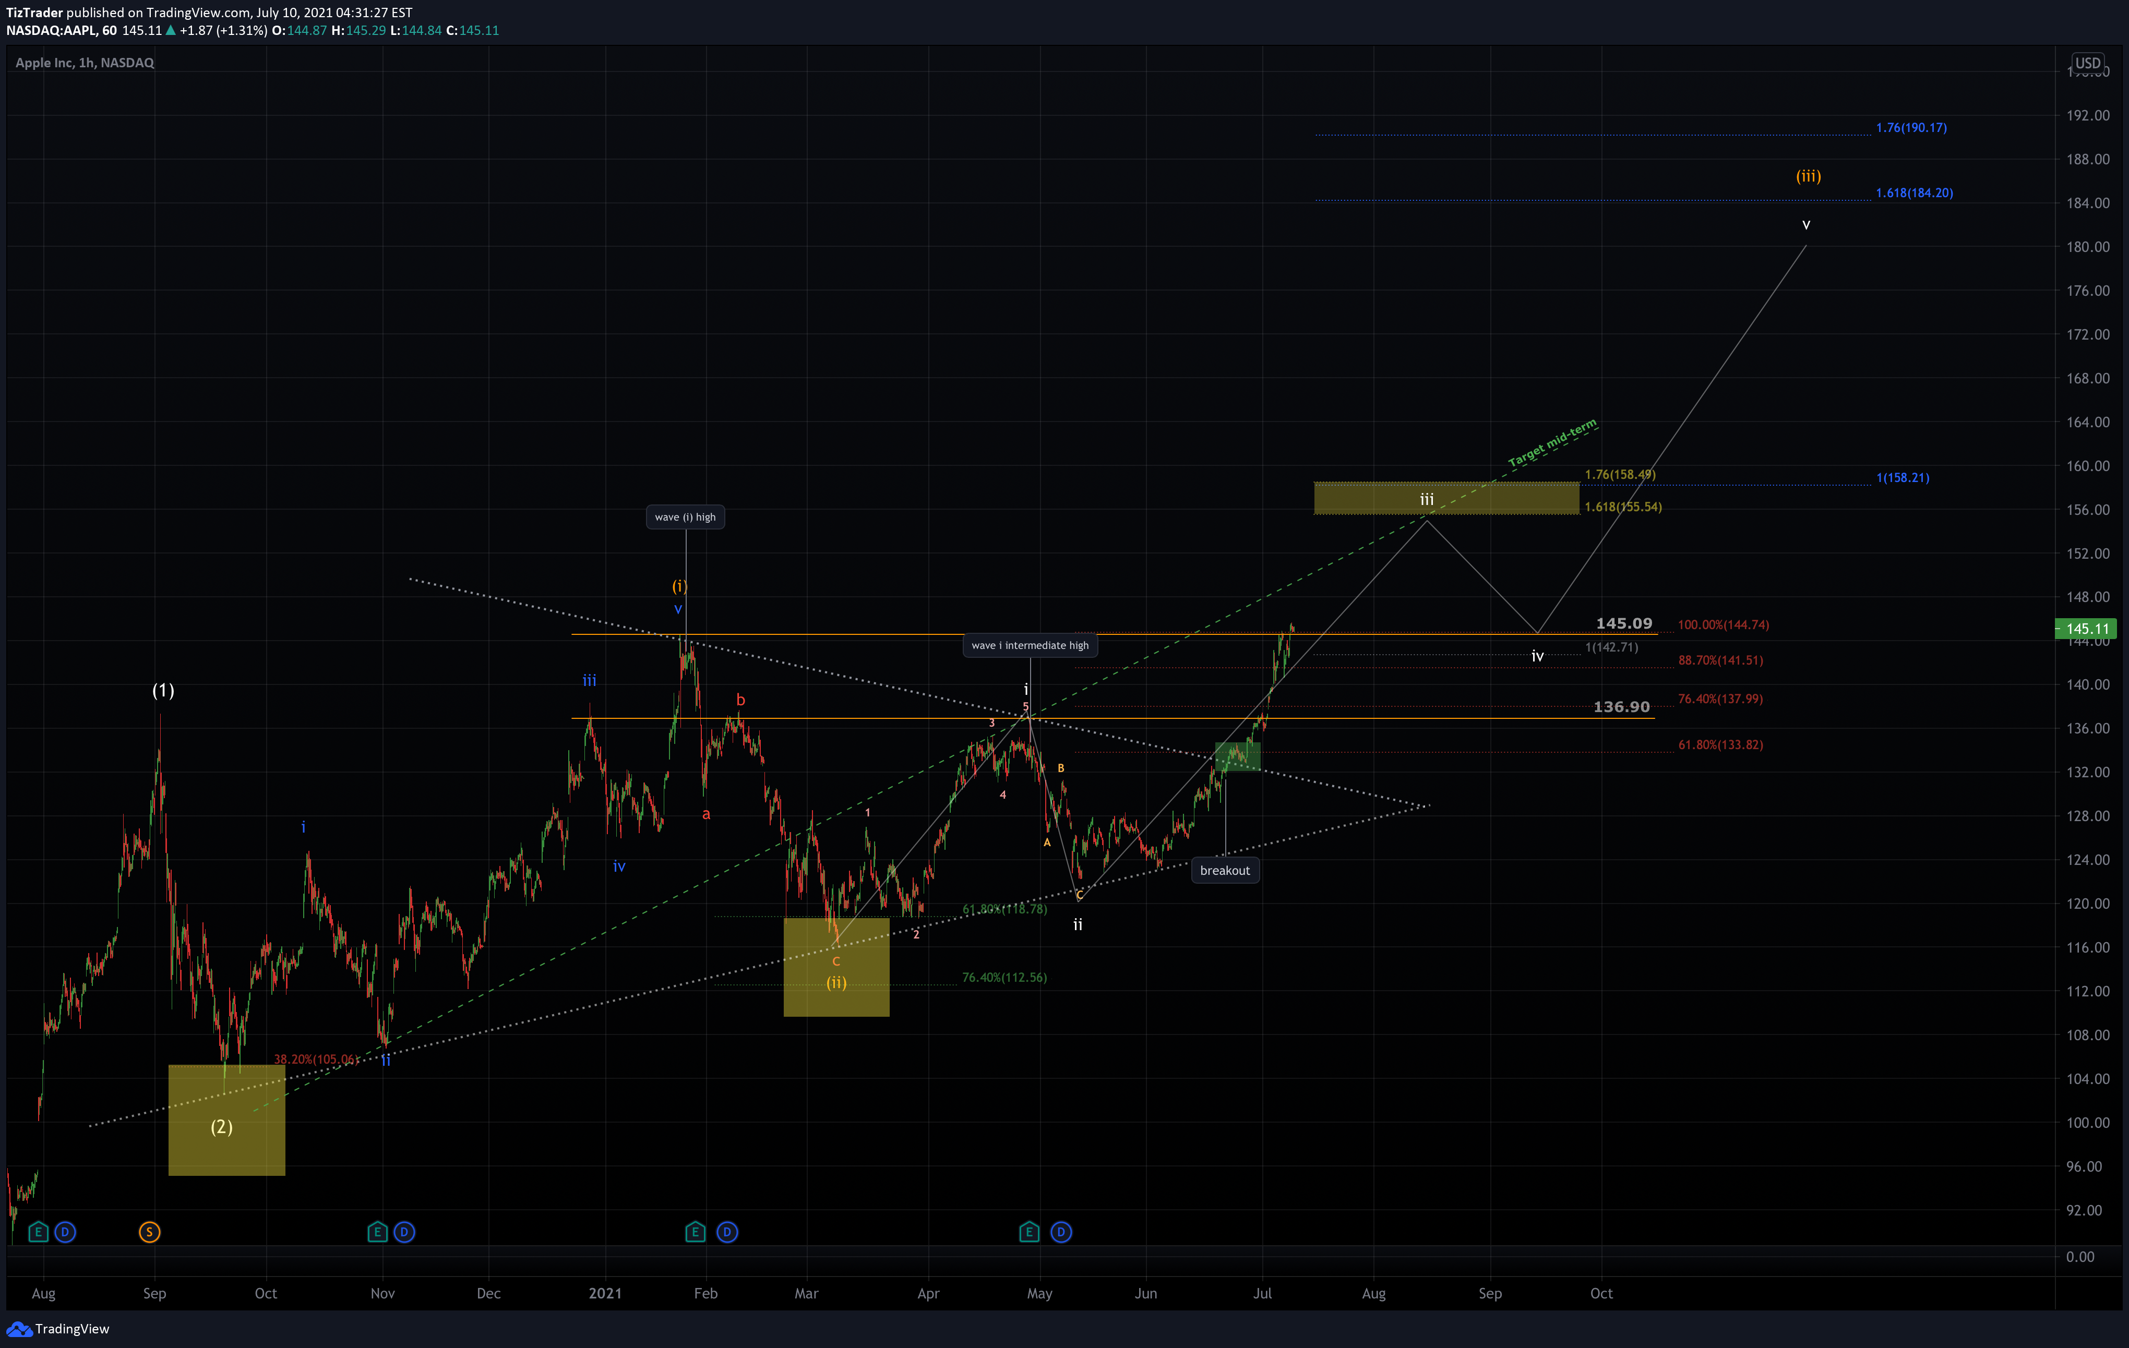Click the green breakout highlight box
Viewport: 2129px width, 1348px height.
click(1237, 756)
